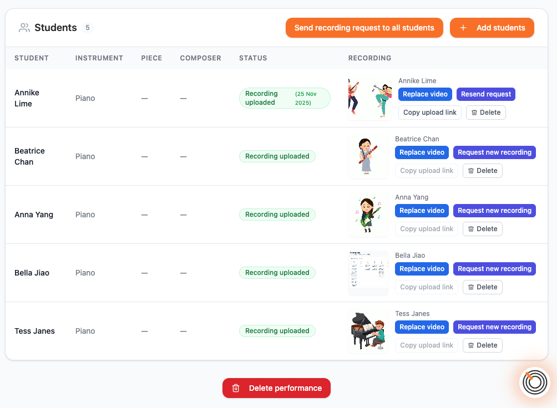Click Annike Lime's Recording uploaded status badge

pos(285,98)
